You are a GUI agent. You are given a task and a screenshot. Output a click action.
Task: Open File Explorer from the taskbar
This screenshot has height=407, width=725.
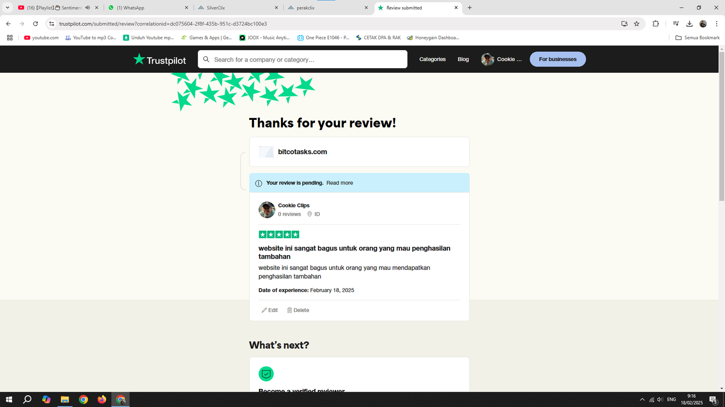click(65, 399)
